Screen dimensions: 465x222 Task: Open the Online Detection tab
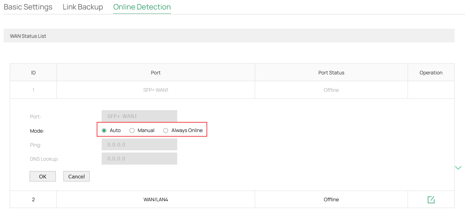tap(142, 7)
